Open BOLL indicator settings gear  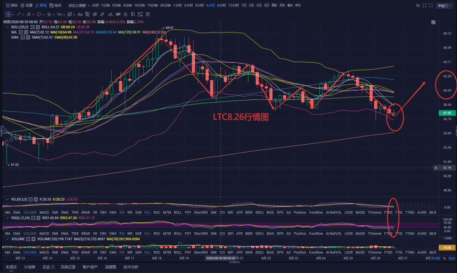[x=32, y=27]
